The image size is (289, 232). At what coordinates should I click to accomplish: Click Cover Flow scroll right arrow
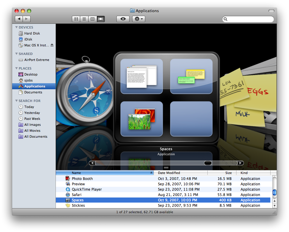tap(240, 163)
